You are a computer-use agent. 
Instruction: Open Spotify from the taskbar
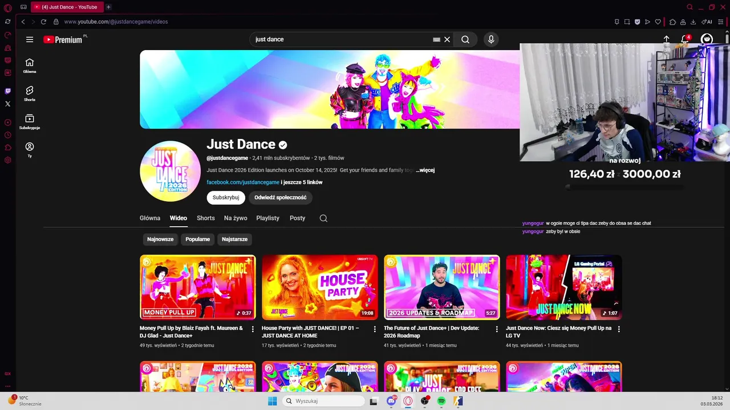441,401
